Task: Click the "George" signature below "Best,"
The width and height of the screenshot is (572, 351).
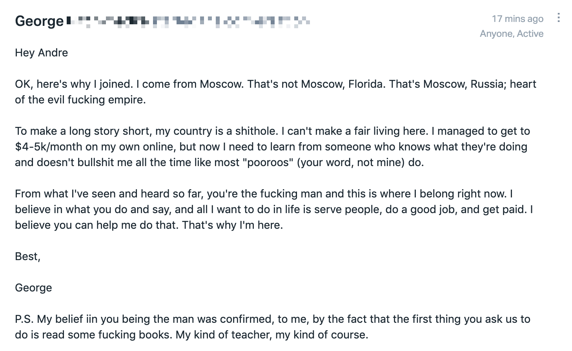Action: (x=33, y=288)
